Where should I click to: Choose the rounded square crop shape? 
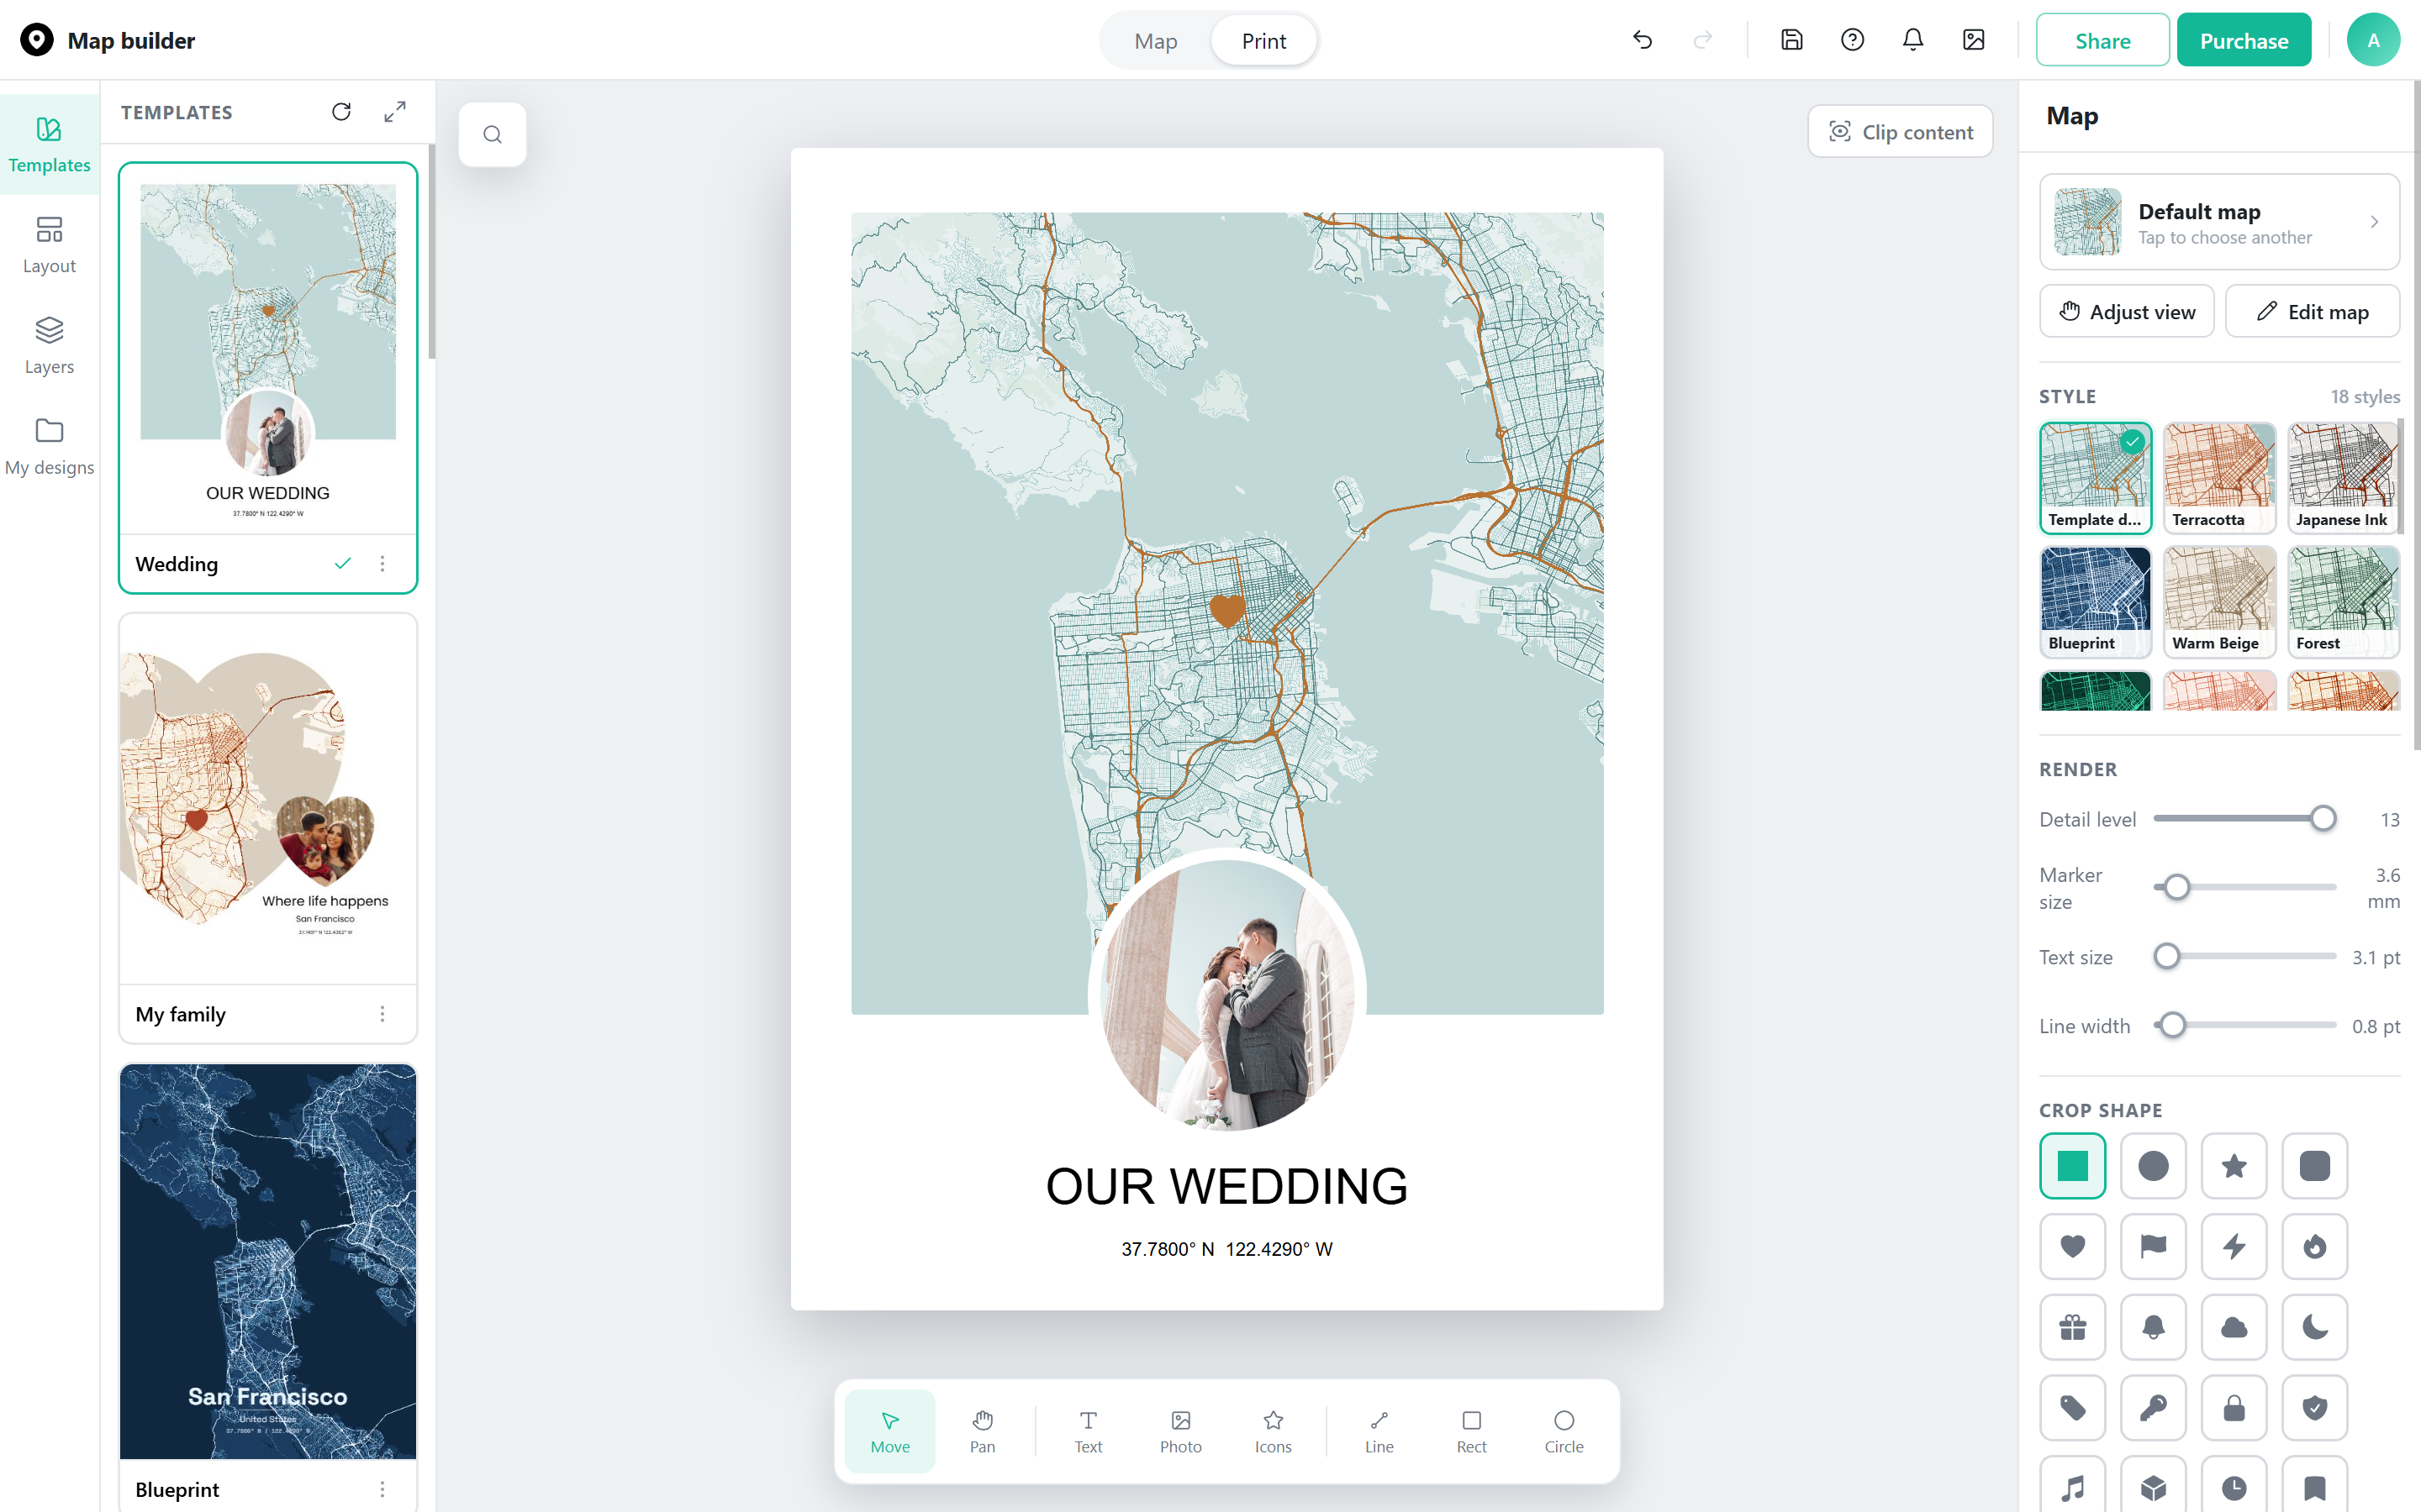(x=2315, y=1166)
